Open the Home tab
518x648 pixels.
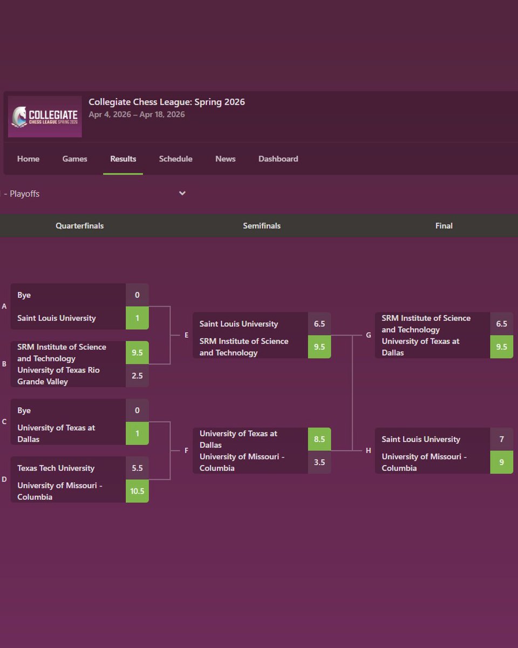coord(28,159)
